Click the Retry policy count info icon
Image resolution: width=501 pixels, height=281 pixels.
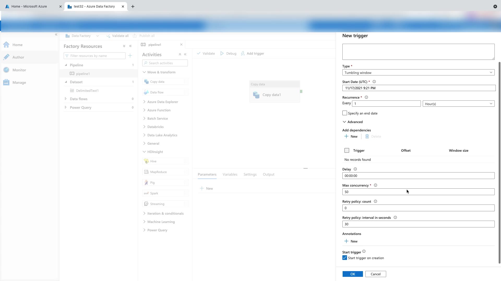(375, 201)
